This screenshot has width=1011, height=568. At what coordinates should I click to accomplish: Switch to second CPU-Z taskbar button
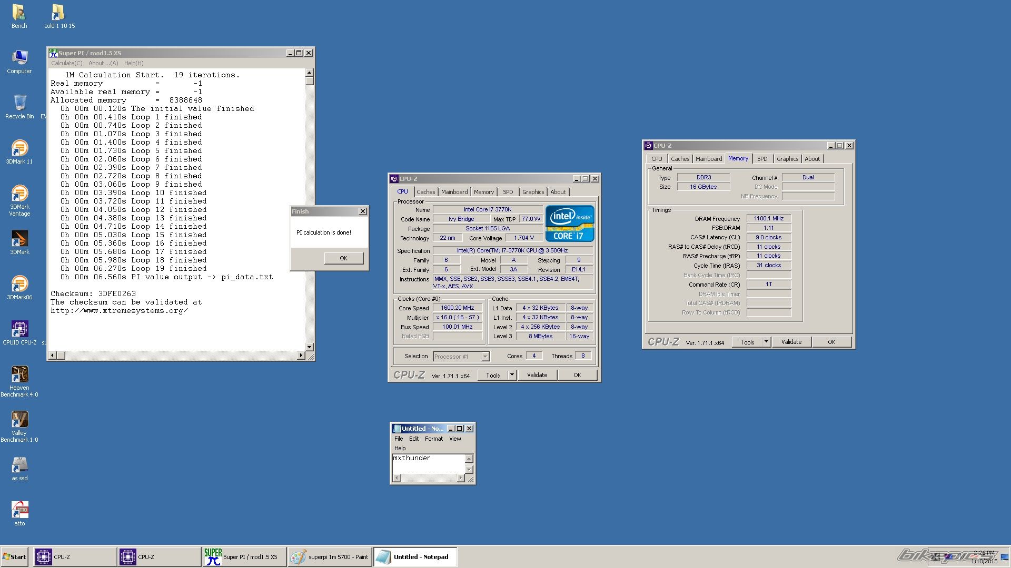click(159, 557)
